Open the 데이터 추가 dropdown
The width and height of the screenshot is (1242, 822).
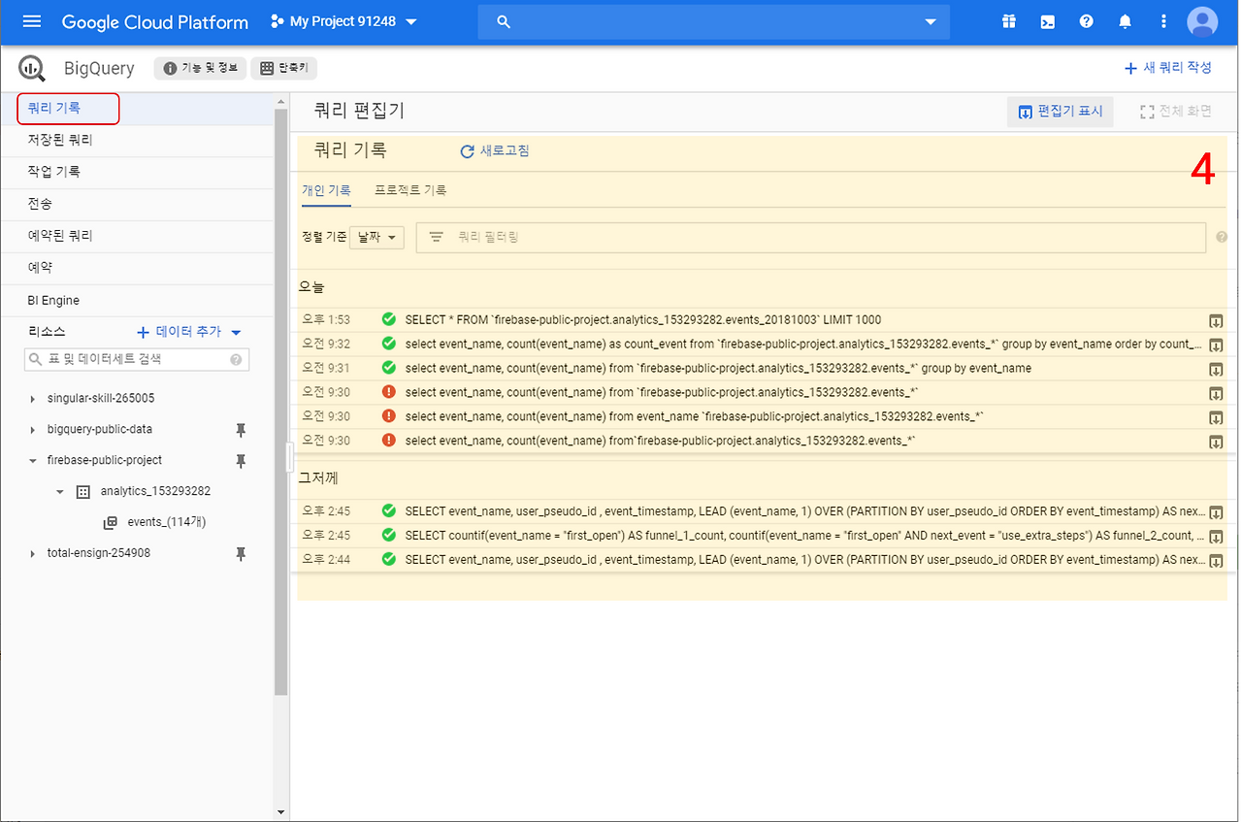click(x=189, y=332)
